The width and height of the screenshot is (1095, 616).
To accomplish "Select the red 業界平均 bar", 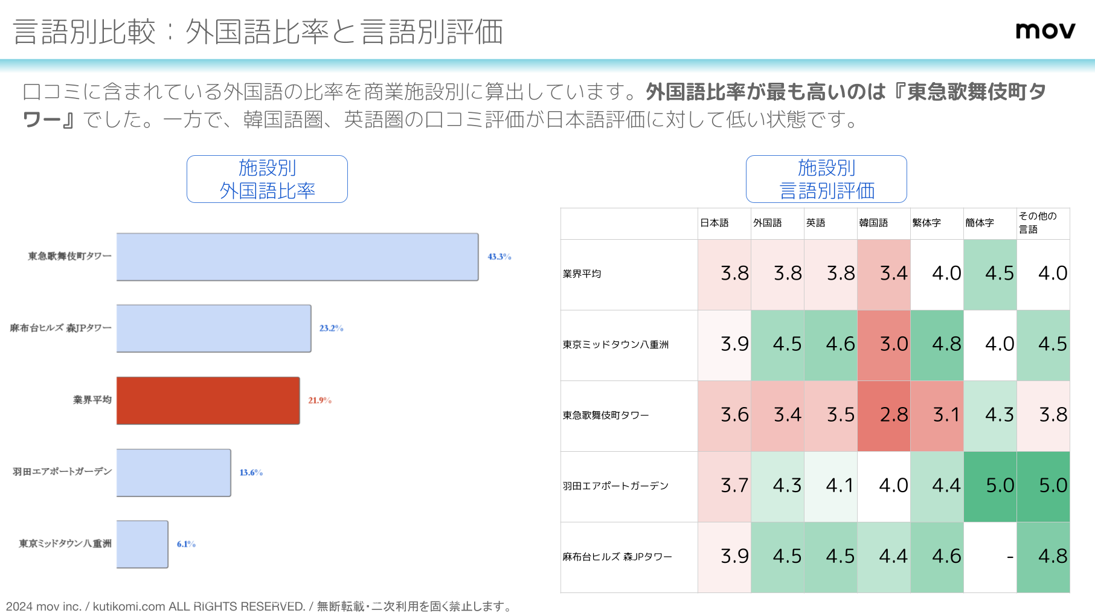I will click(x=208, y=400).
